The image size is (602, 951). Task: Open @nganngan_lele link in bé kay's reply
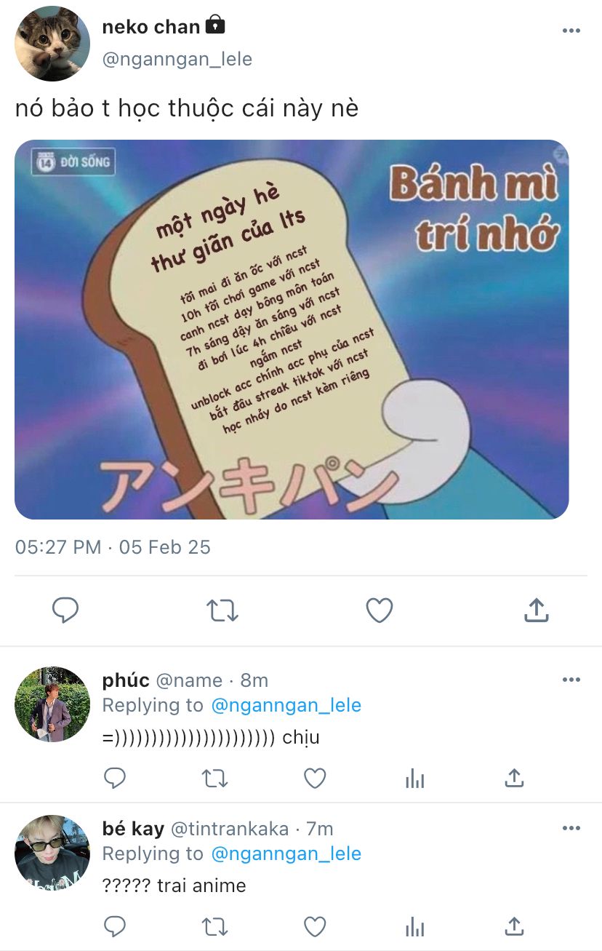(286, 853)
